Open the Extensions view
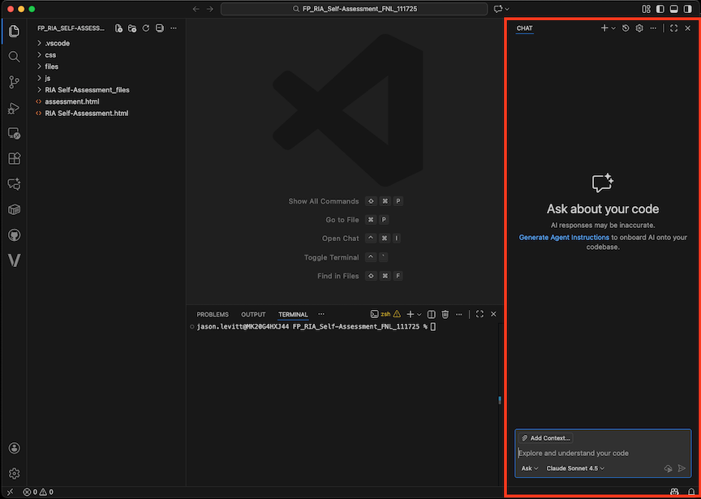701x499 pixels. pyautogui.click(x=13, y=158)
